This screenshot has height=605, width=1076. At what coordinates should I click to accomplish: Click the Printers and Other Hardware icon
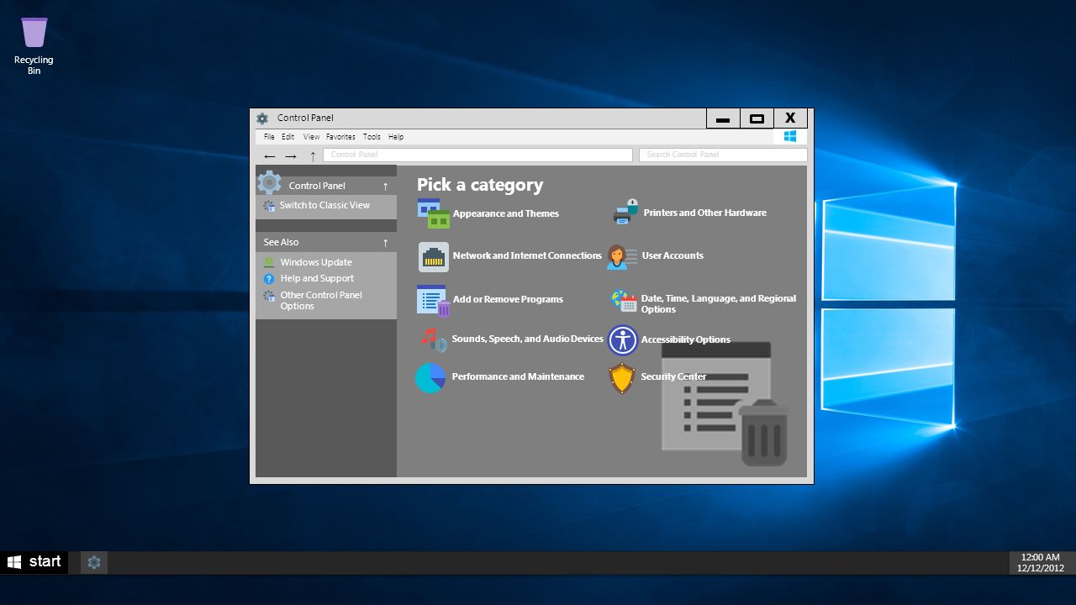pos(625,213)
